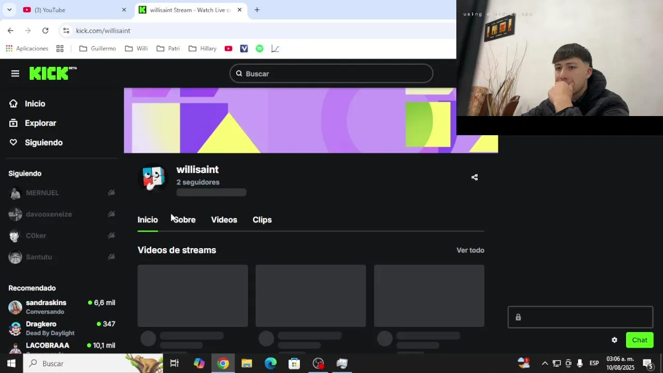Viewport: 663px width, 373px height.
Task: Open the YouTube bookmark icon
Action: pos(228,49)
